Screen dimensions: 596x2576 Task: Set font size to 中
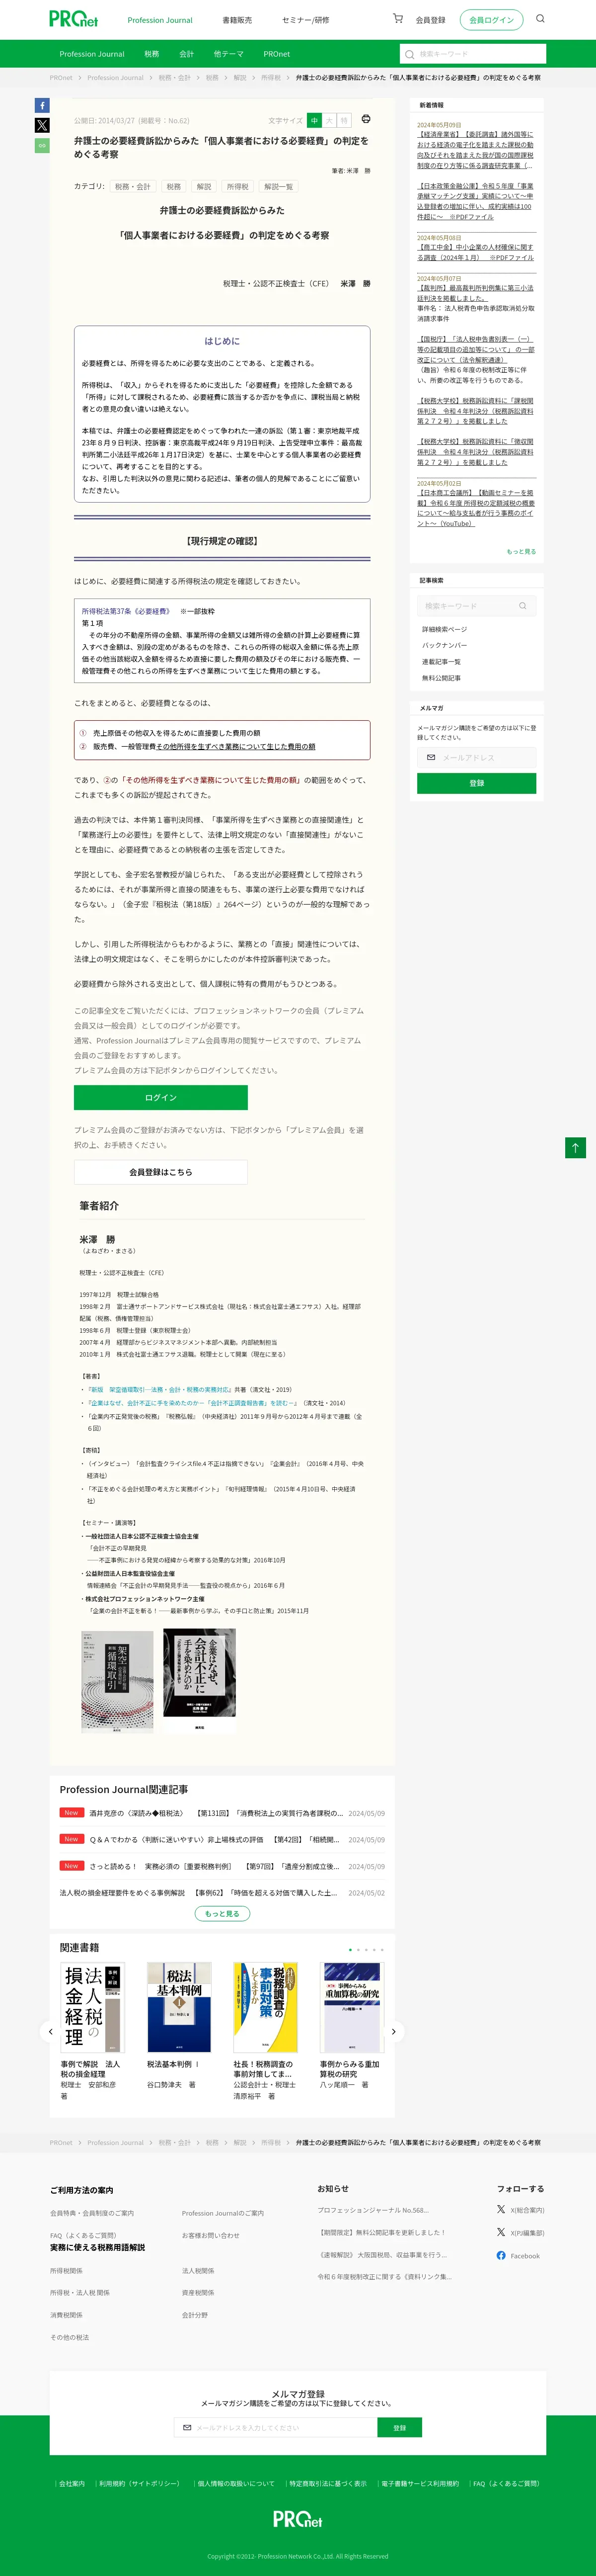[x=314, y=120]
